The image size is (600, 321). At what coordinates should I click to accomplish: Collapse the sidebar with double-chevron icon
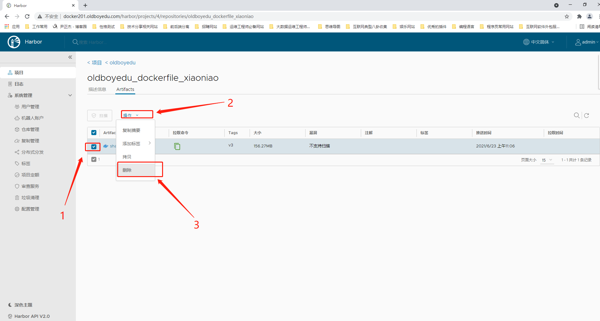click(x=70, y=57)
